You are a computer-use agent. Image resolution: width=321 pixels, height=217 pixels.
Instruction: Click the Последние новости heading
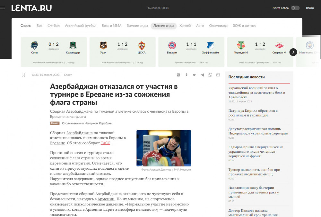(247, 77)
